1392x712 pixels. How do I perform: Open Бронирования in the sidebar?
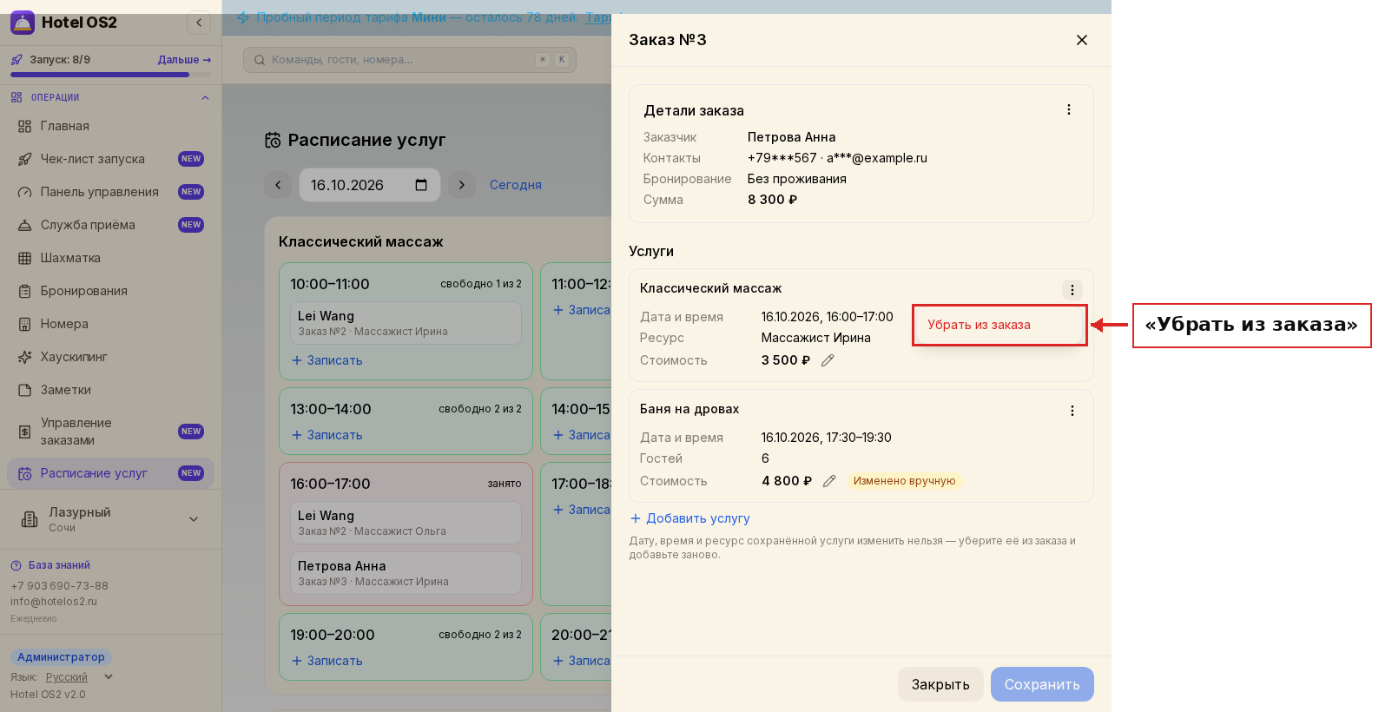[110, 291]
